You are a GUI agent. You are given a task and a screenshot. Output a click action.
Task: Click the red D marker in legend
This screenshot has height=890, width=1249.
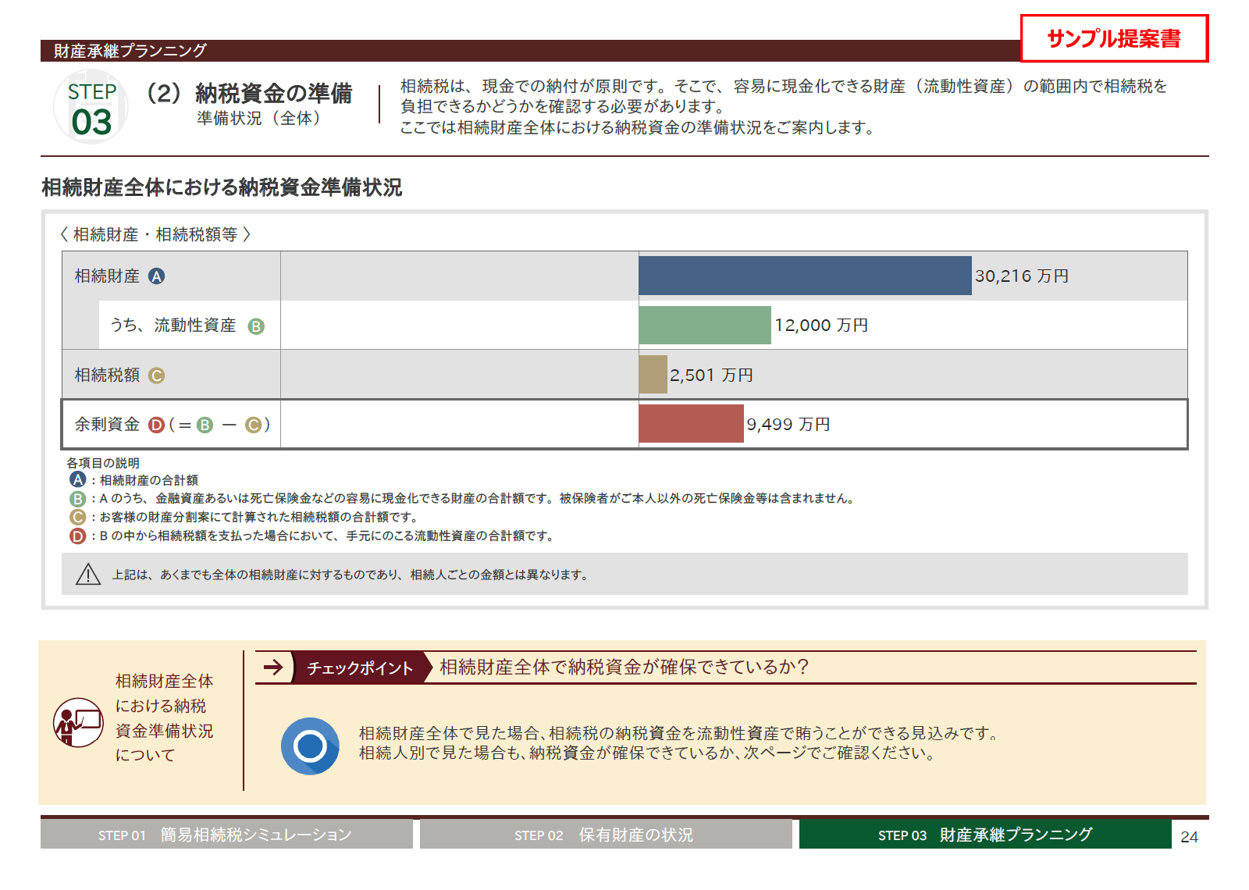click(77, 536)
